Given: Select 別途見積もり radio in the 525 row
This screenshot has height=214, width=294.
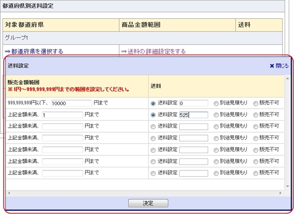Looking at the screenshot, I should (x=216, y=115).
